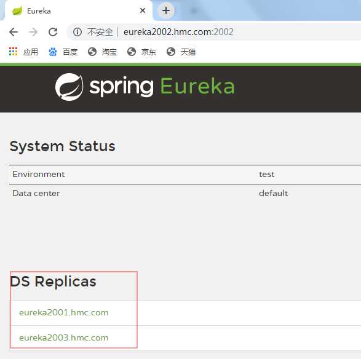Open the 百度 bookmark

pos(63,52)
